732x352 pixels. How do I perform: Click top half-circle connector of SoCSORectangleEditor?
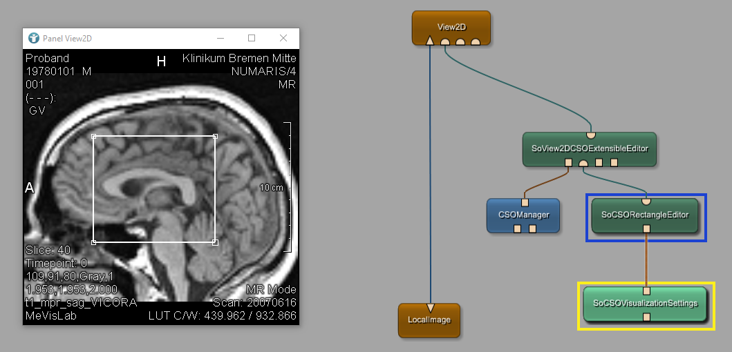646,202
